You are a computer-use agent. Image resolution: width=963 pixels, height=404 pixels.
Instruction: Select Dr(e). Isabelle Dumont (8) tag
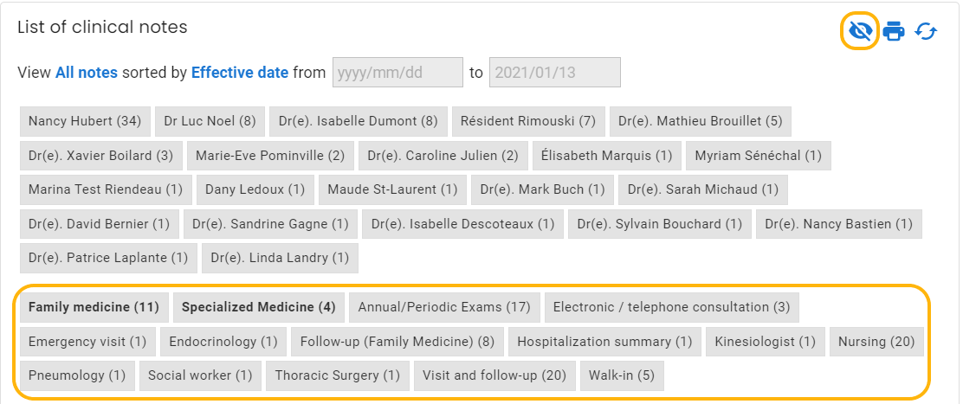pos(358,121)
